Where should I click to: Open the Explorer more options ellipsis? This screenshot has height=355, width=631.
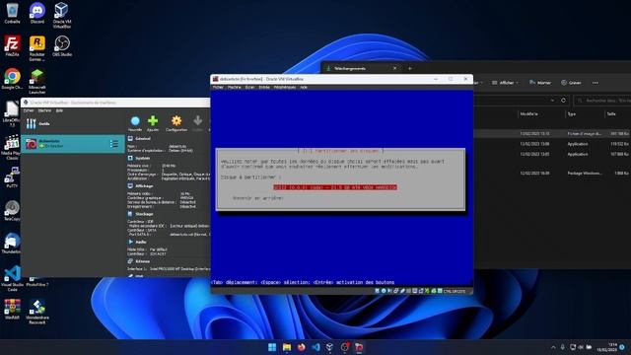point(596,83)
